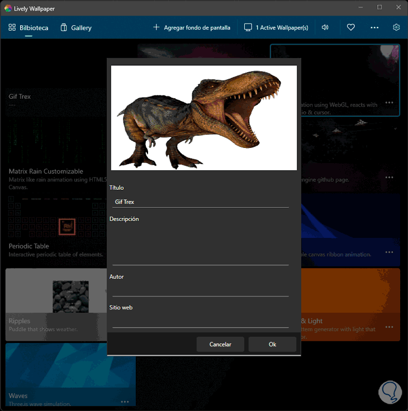This screenshot has width=408, height=411.
Task: Select the Matrix Rain Customizable wallpaper
Action: 56,155
